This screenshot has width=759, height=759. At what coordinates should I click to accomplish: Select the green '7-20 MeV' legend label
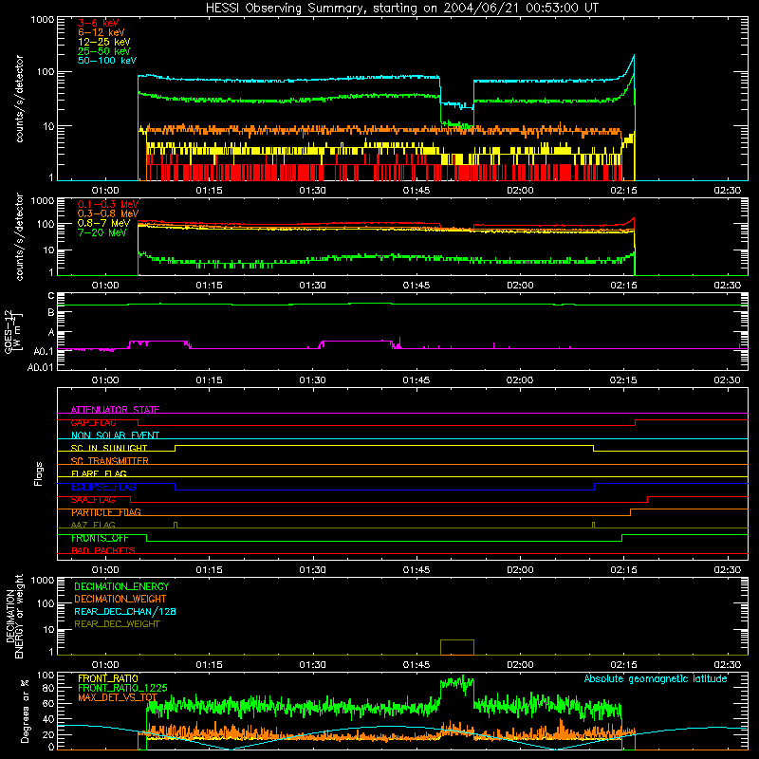coord(102,232)
